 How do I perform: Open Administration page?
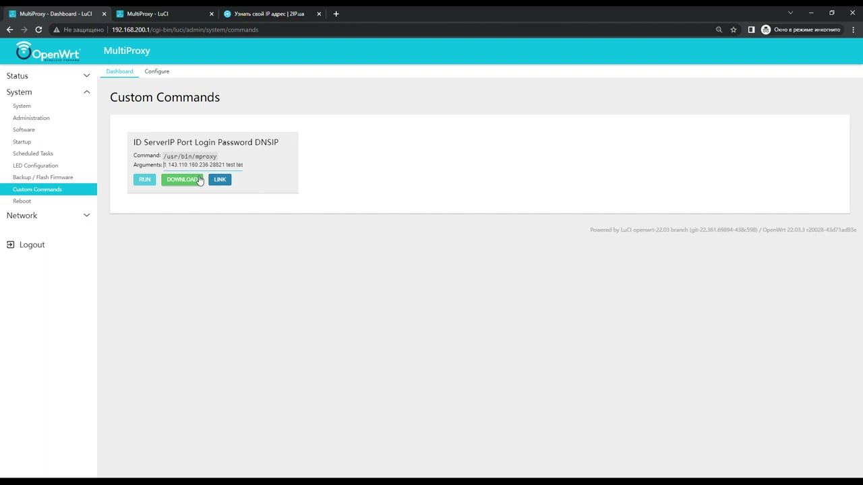(x=31, y=118)
